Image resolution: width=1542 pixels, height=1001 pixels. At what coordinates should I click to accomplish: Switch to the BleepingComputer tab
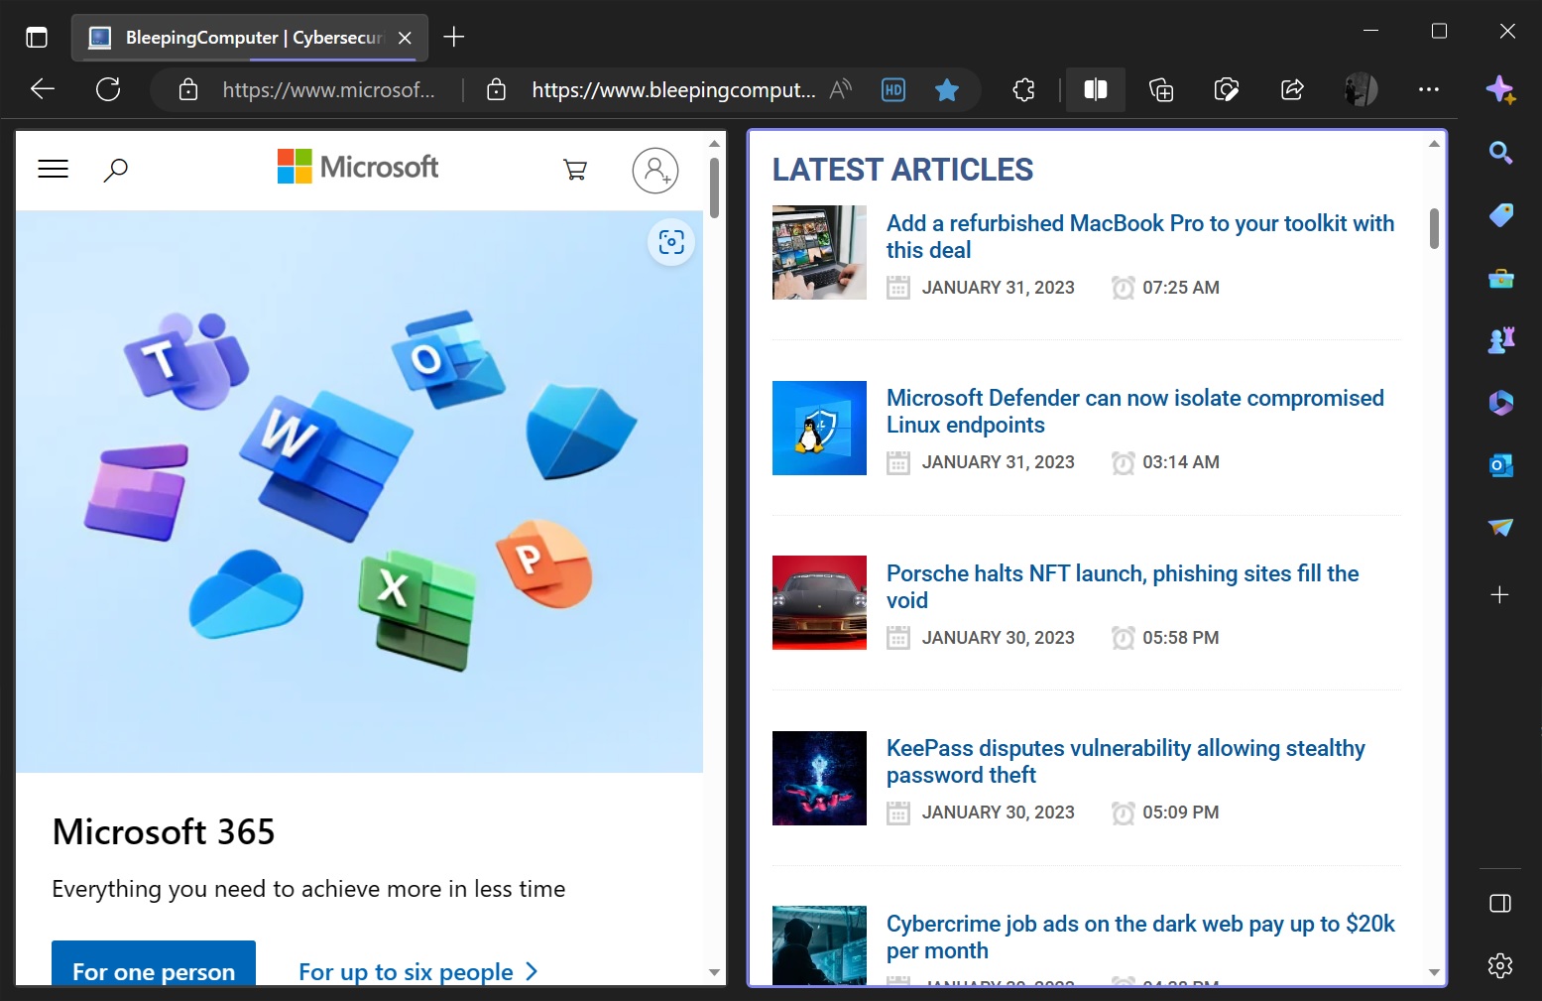(238, 37)
